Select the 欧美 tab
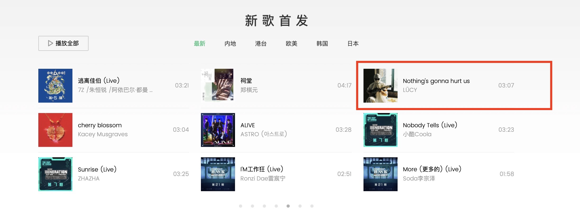Viewport: 580px width, 215px height. pyautogui.click(x=292, y=43)
